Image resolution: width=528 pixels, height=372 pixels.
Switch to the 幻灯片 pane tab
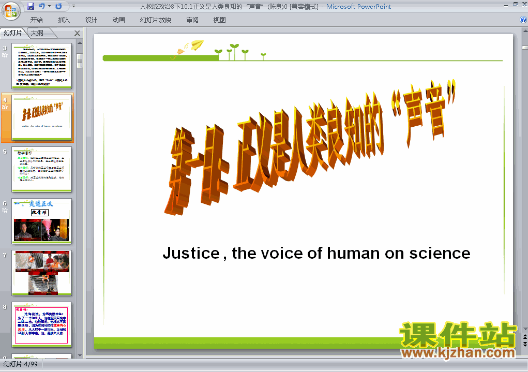[x=13, y=33]
